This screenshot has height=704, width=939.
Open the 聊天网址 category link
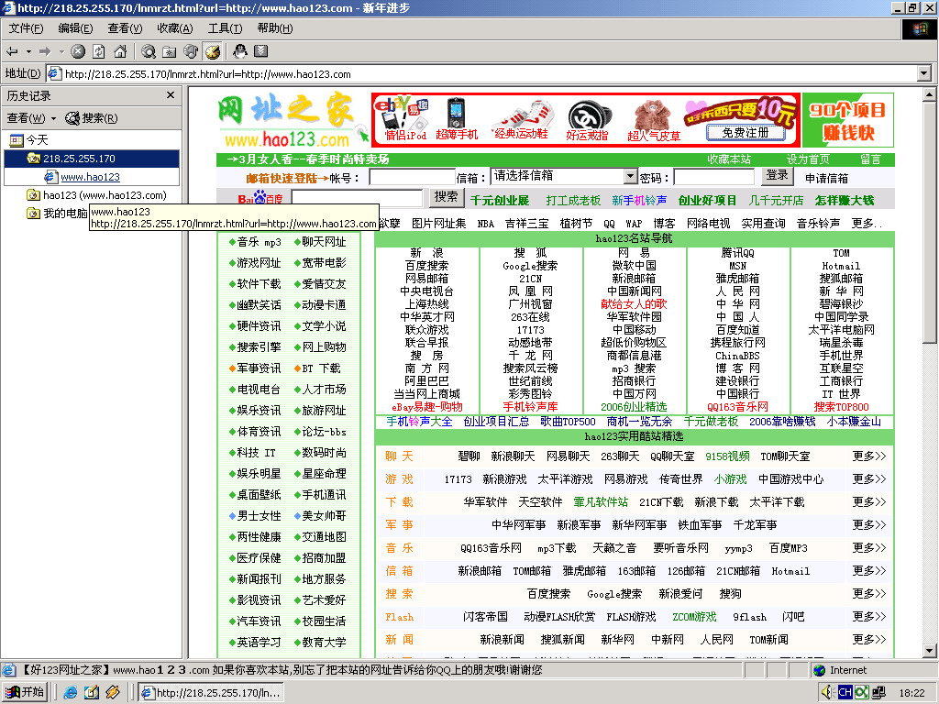[x=324, y=242]
